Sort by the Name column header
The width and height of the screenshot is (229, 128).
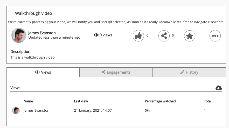[x=28, y=101]
